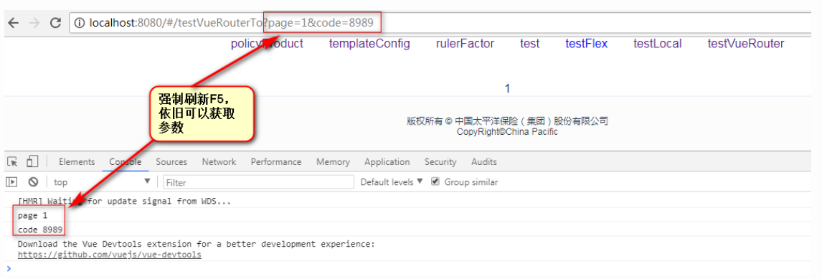Open the testFlex link

point(586,44)
